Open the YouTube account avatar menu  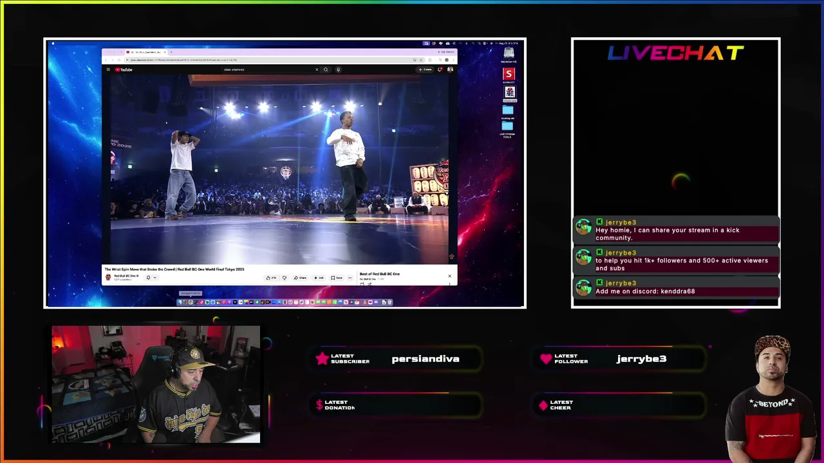point(450,69)
